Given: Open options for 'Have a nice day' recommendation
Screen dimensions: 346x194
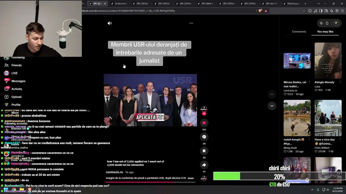Looking at the screenshot, I should (340, 140).
